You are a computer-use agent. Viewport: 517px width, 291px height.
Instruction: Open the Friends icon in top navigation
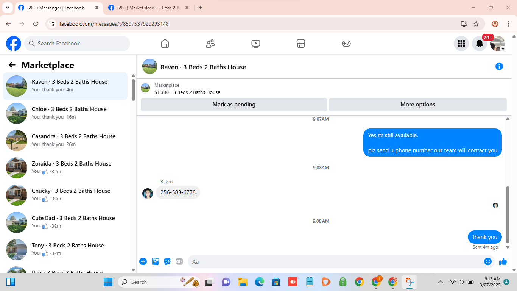(210, 44)
